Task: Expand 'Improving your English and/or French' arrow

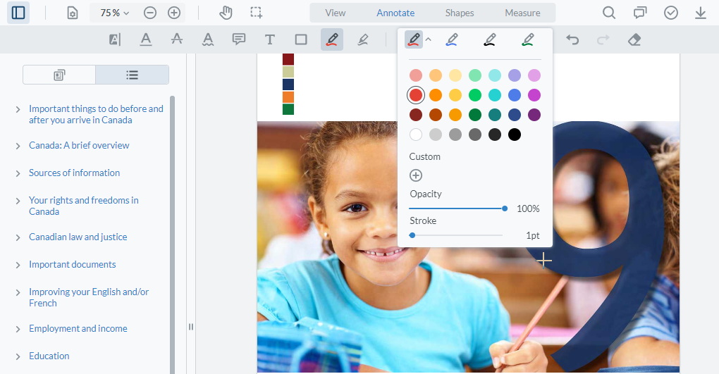Action: (x=18, y=292)
